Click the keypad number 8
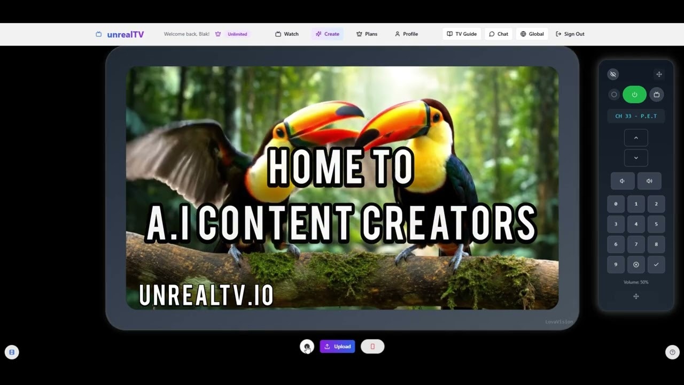Screen dimensions: 684x385 [656, 244]
